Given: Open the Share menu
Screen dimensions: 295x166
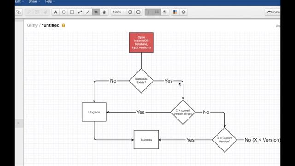Looking at the screenshot, I should click(x=34, y=1).
